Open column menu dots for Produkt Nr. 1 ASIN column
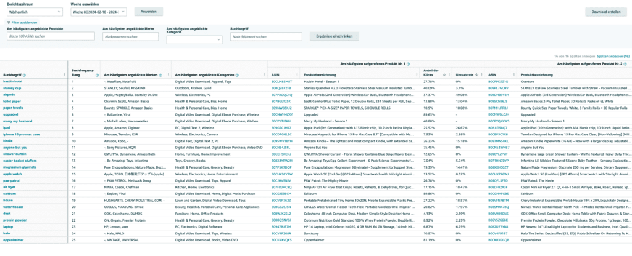This screenshot has width=632, height=256. click(x=297, y=74)
